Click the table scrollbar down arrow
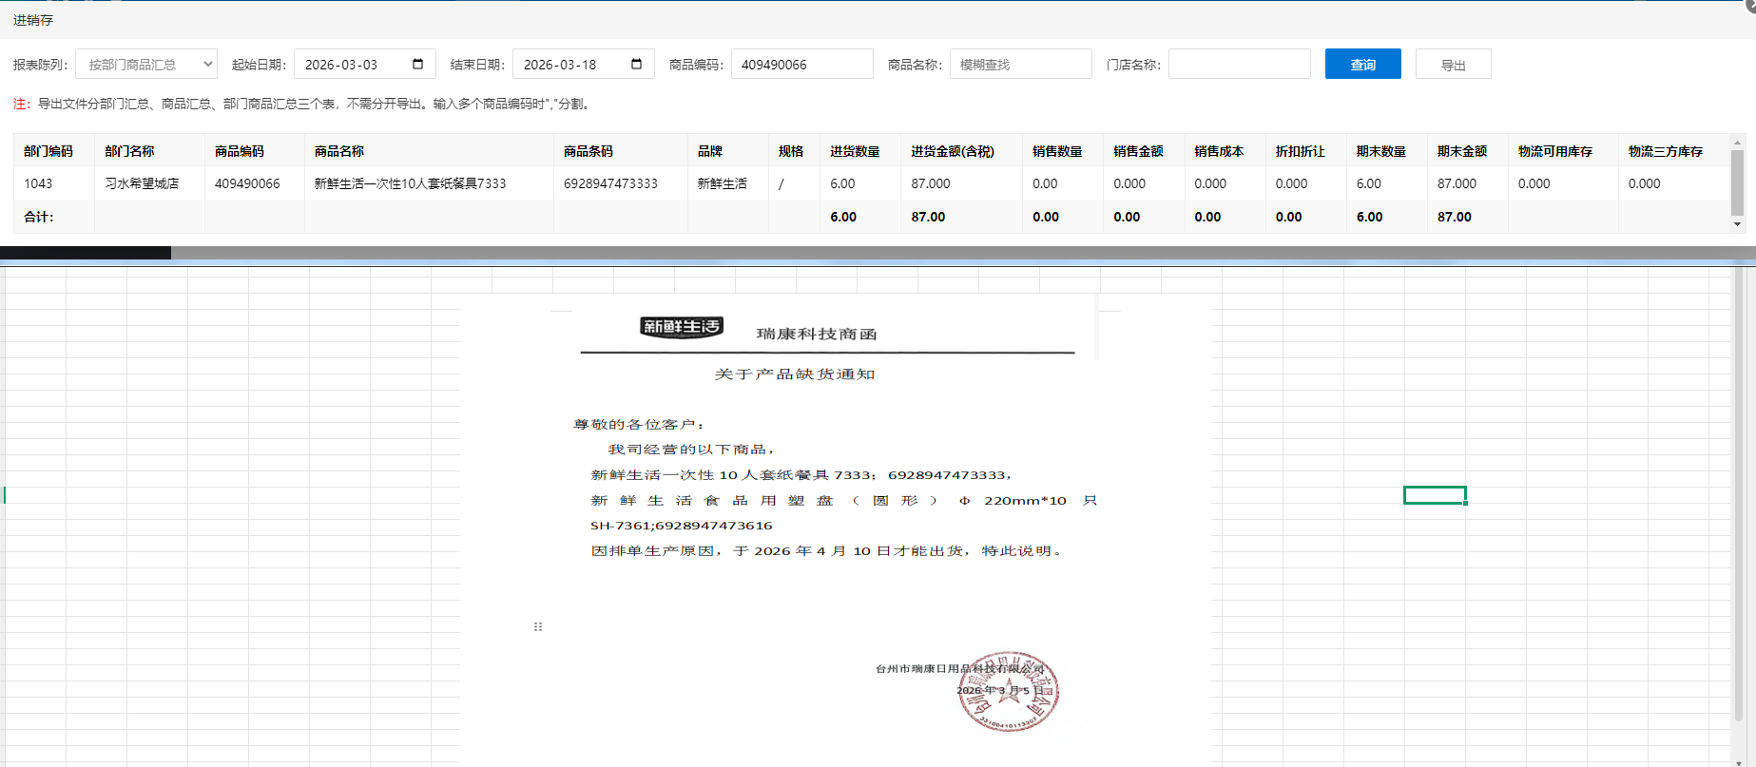The image size is (1756, 767). click(x=1737, y=224)
